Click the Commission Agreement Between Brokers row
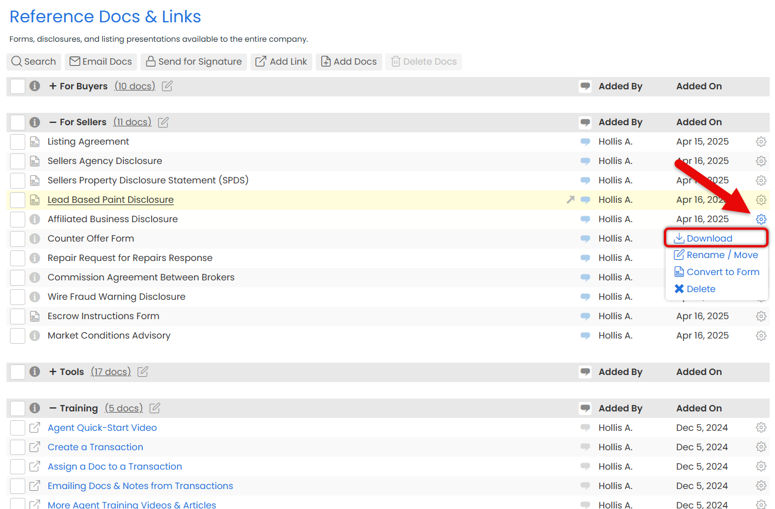Screen dimensions: 775x509 pyautogui.click(x=388, y=277)
